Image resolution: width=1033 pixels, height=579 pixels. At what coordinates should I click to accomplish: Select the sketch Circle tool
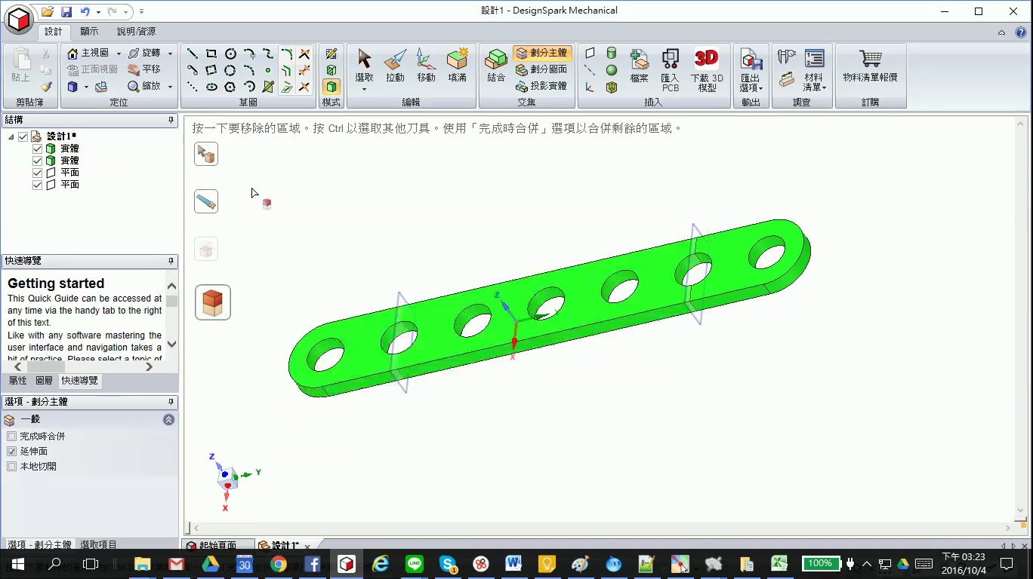[230, 54]
